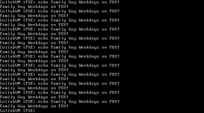The height and width of the screenshot is (113, 204).
Task: Click the word Weekdays in the final output line
Action: (38, 106)
